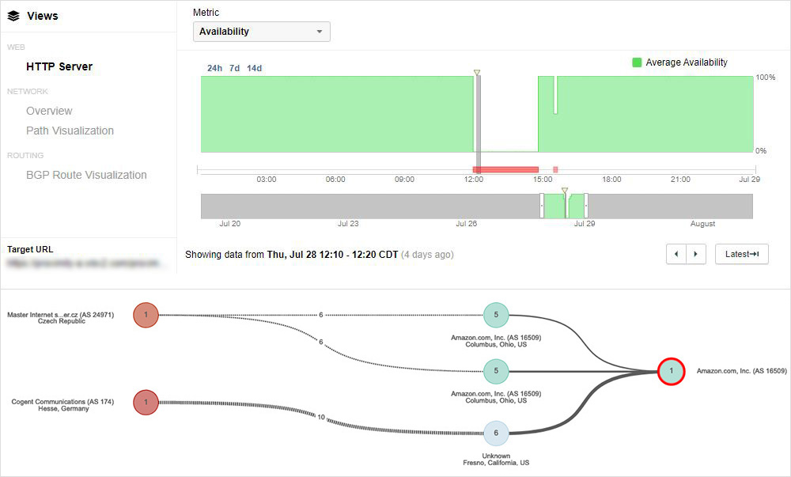Go to Path Visualization view
Image resolution: width=791 pixels, height=477 pixels.
coord(70,131)
